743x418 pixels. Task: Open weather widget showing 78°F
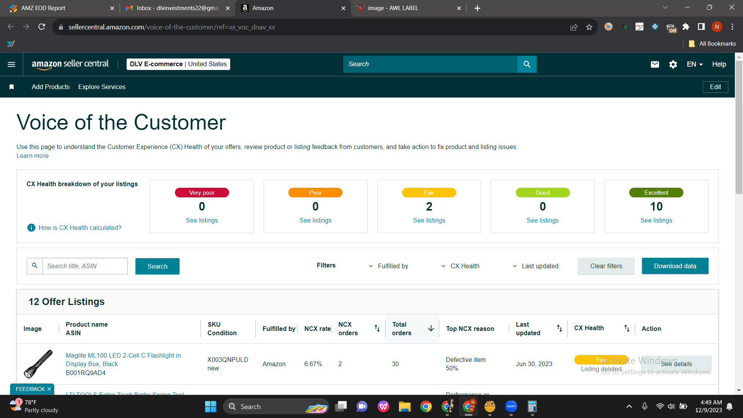pyautogui.click(x=34, y=406)
